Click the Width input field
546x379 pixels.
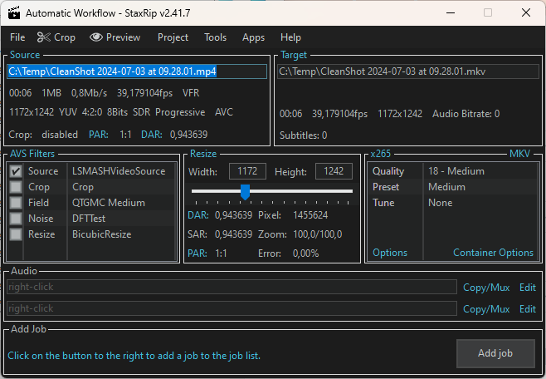pos(247,171)
